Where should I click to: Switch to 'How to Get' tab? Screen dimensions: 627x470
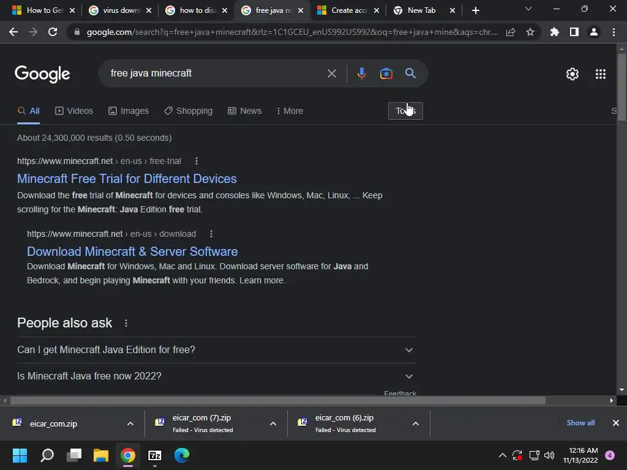[x=44, y=10]
